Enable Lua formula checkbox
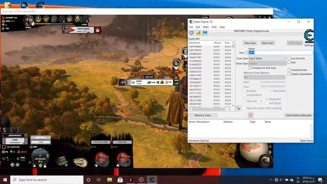The width and height of the screenshot is (327, 184). [x=289, y=58]
